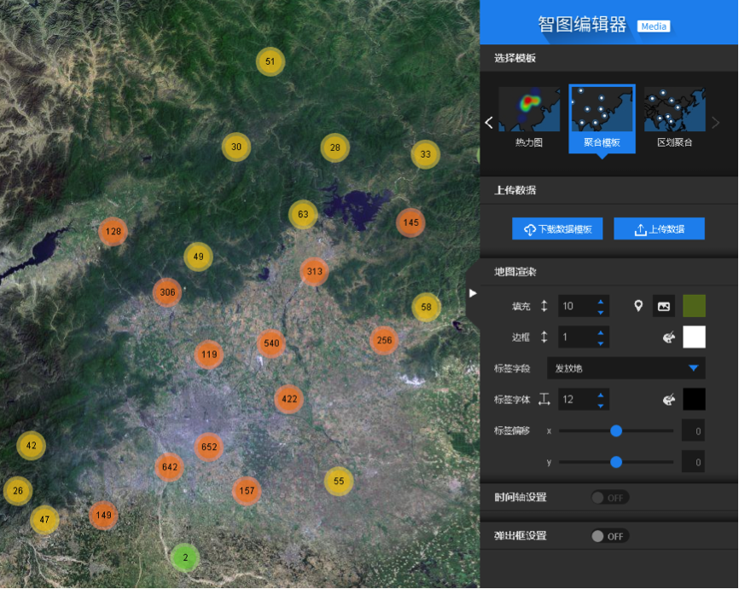Click cluster marker 47
Image resolution: width=739 pixels, height=589 pixels.
tap(44, 519)
